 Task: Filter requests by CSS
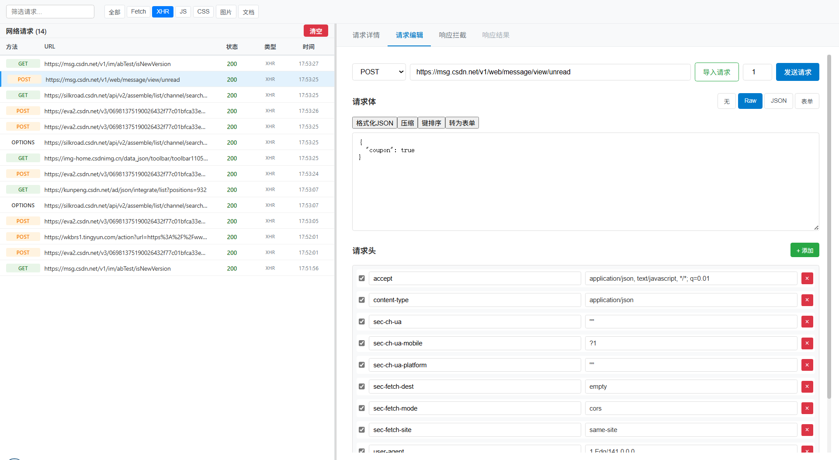pos(203,12)
